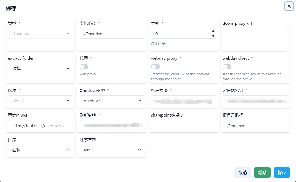296x182 pixels.
Task: Cancel the dialog with the 取消 button
Action: [x=242, y=173]
